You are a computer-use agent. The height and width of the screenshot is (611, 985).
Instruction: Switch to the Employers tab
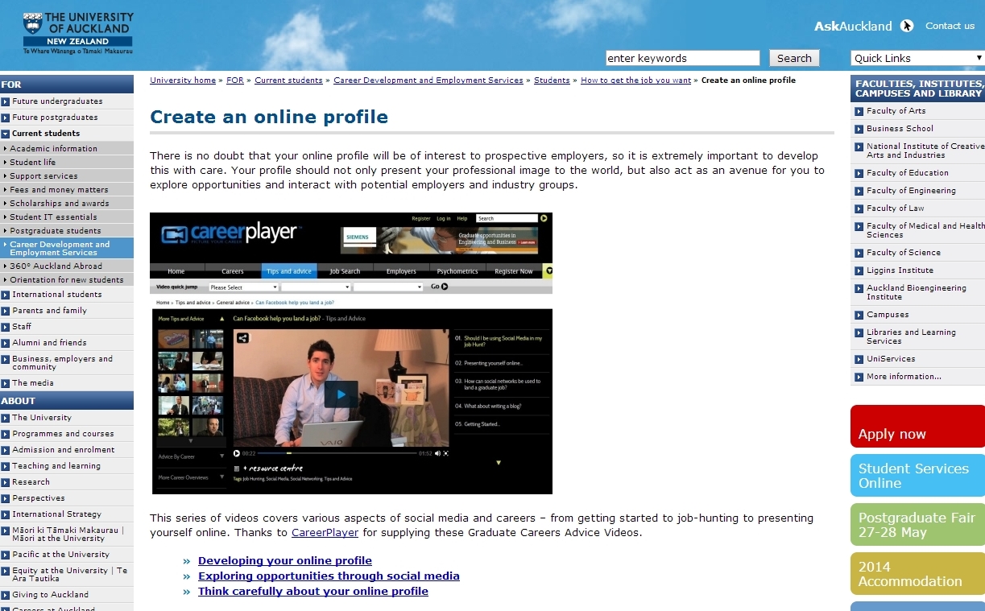[401, 271]
